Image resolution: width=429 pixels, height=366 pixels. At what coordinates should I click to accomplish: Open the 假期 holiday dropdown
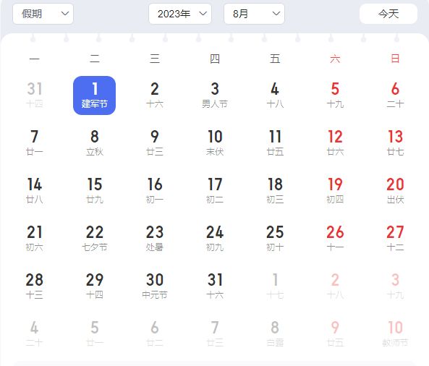43,14
